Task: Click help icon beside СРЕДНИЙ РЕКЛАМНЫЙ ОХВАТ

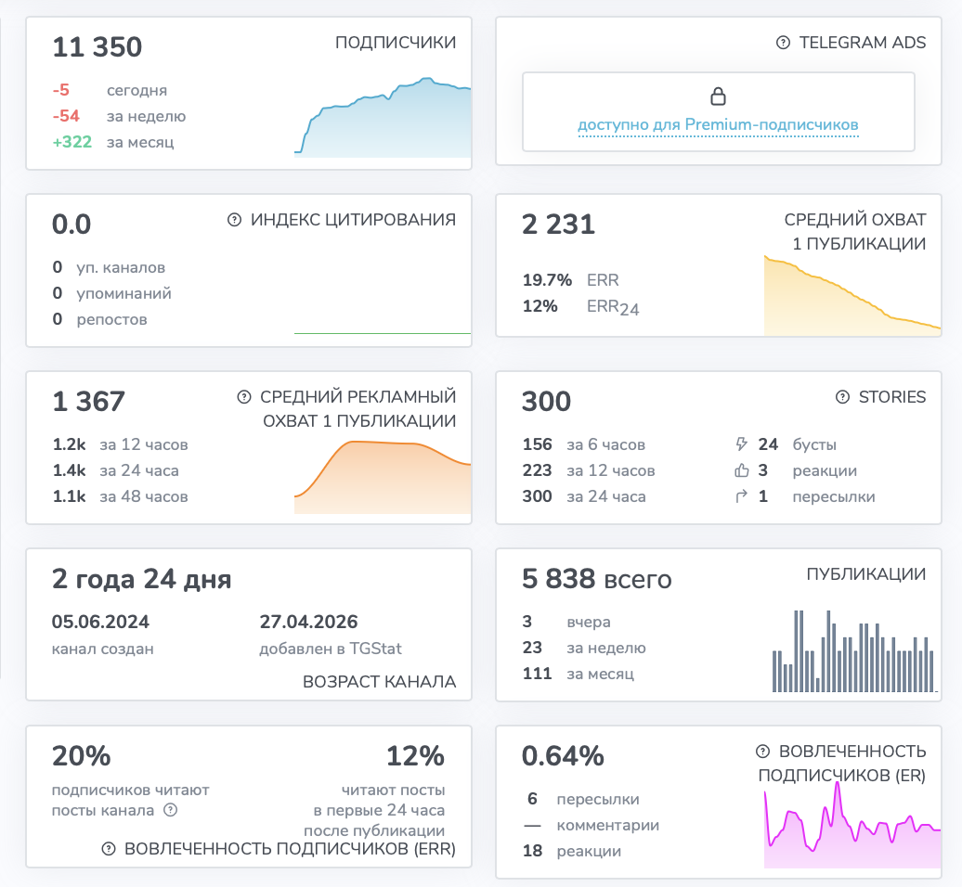Action: click(x=244, y=396)
